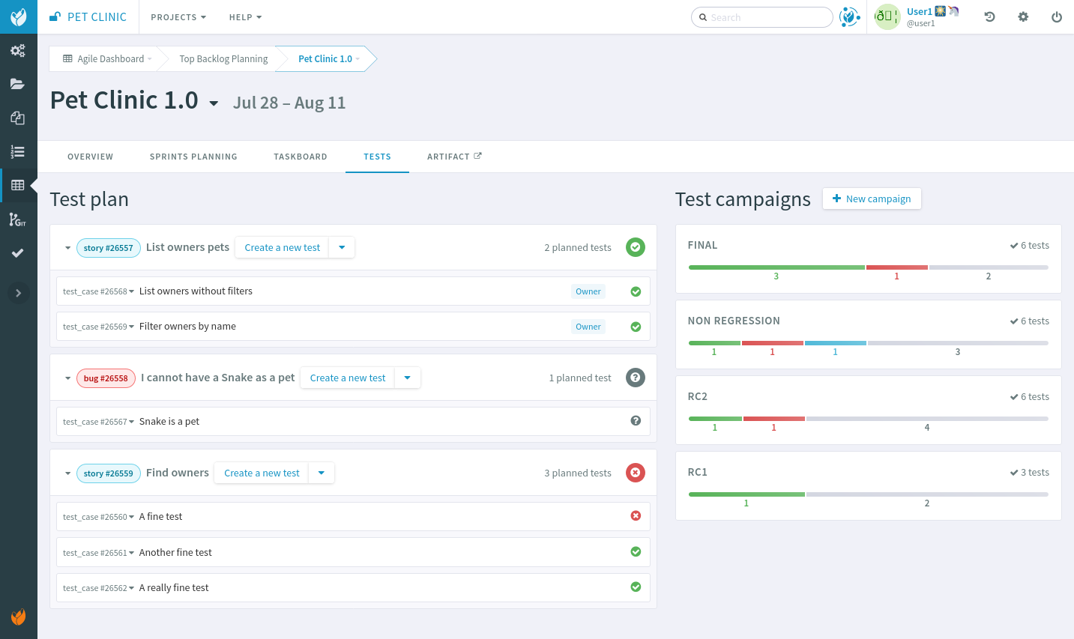Open the PROJECTS dropdown menu
Screen dimensions: 1074x639
178,17
